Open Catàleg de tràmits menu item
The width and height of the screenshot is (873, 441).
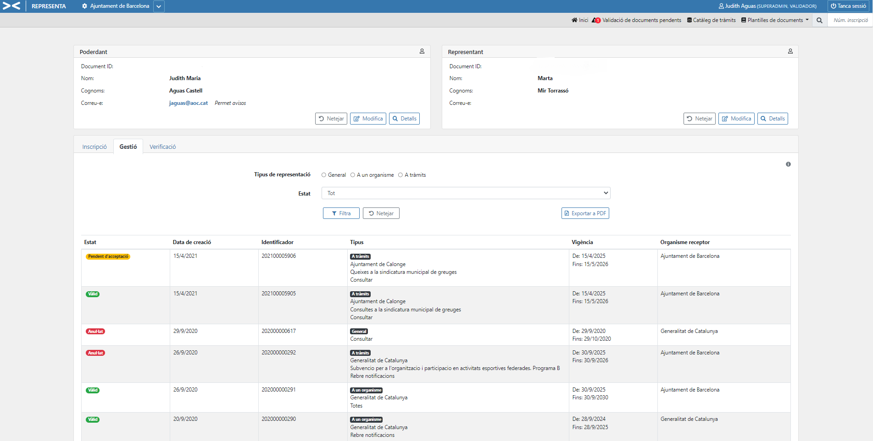[712, 20]
